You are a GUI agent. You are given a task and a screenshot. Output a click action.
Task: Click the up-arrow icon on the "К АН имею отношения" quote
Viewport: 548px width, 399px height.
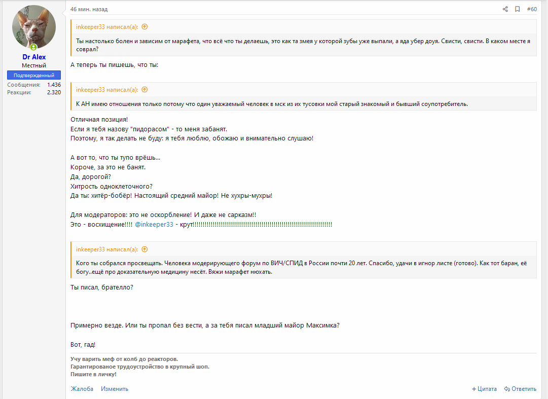pyautogui.click(x=144, y=90)
